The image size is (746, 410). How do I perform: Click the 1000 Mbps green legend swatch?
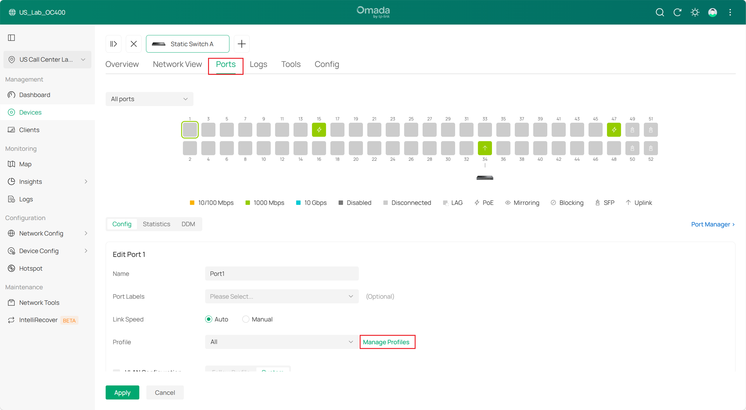[248, 203]
